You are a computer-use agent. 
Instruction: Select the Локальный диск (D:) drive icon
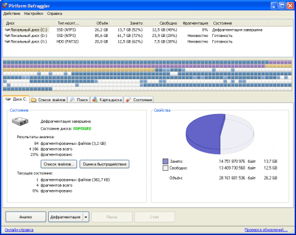(x=7, y=36)
